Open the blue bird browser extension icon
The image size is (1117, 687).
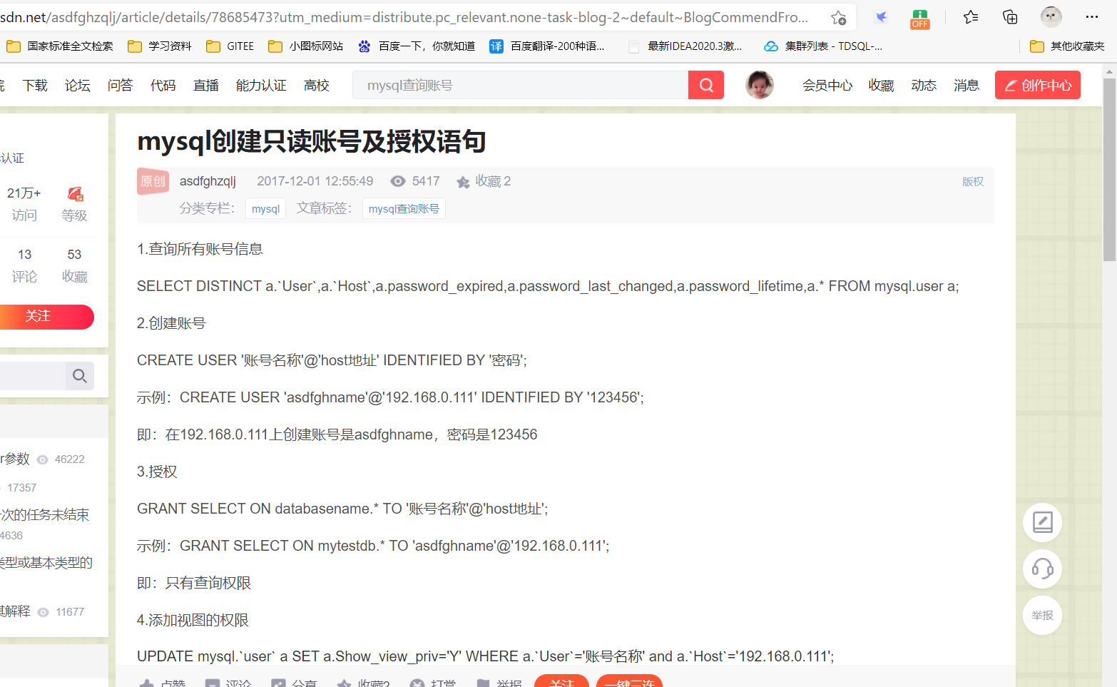tap(882, 16)
